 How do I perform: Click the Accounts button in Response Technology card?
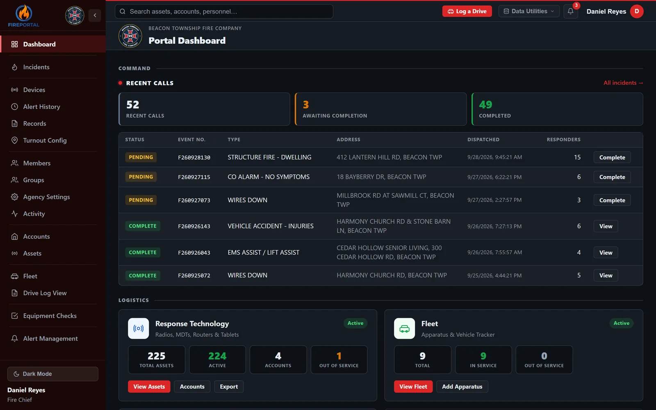(x=192, y=387)
